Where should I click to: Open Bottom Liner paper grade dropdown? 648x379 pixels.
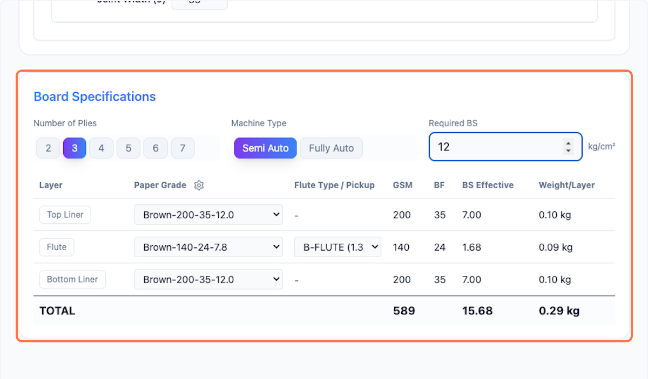pos(208,279)
